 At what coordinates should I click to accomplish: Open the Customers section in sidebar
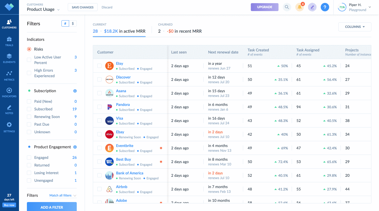[9, 24]
